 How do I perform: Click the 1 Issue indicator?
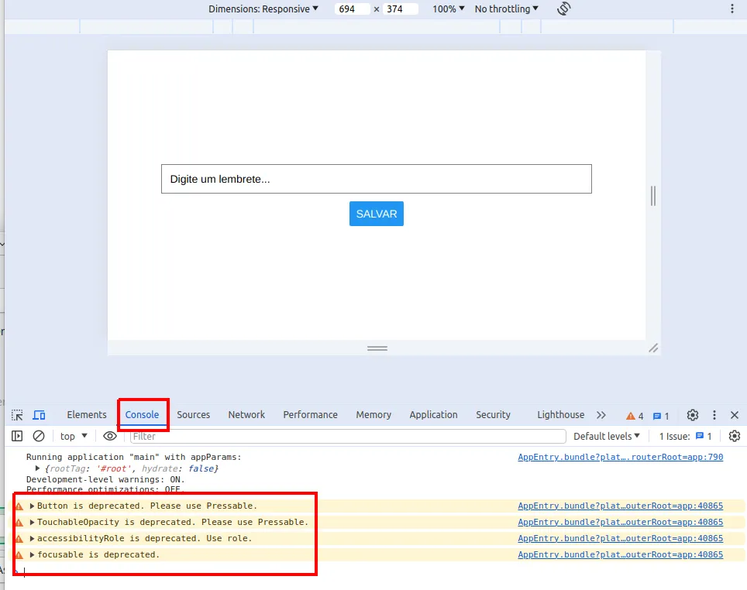point(686,436)
